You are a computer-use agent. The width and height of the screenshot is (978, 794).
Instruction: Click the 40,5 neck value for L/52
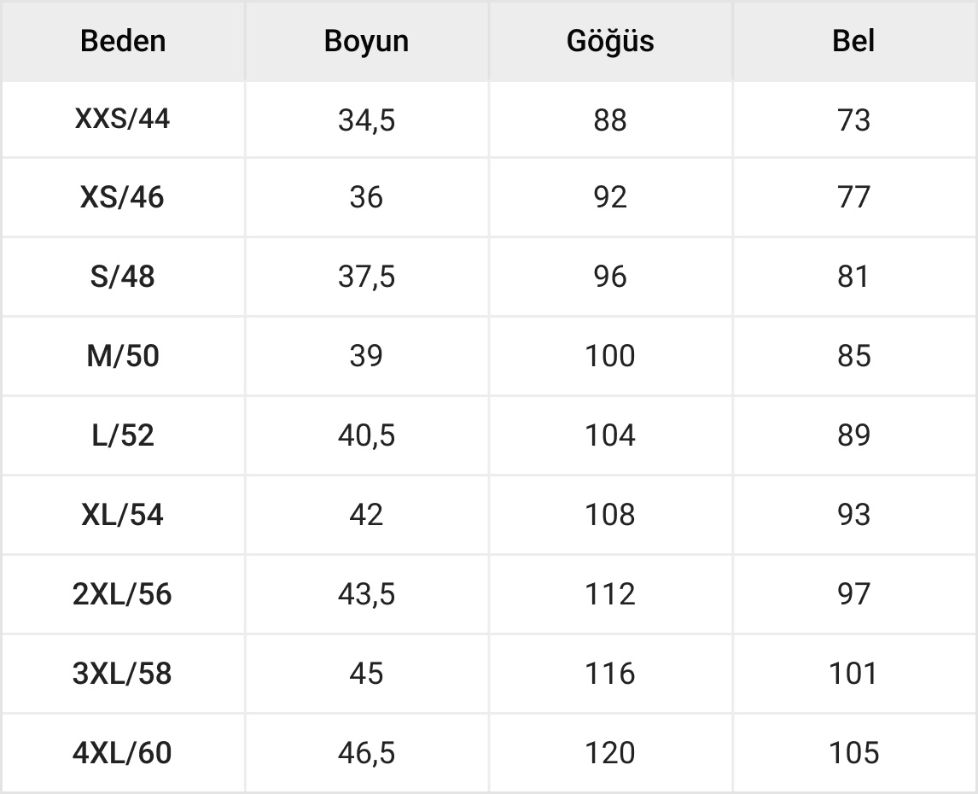point(366,435)
